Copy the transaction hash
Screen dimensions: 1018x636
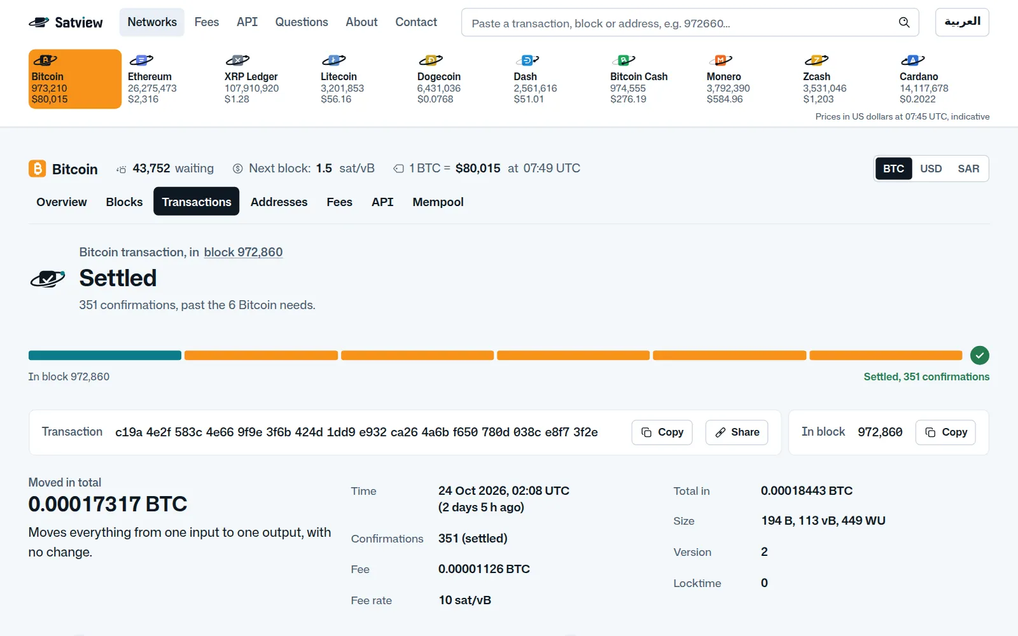point(662,432)
